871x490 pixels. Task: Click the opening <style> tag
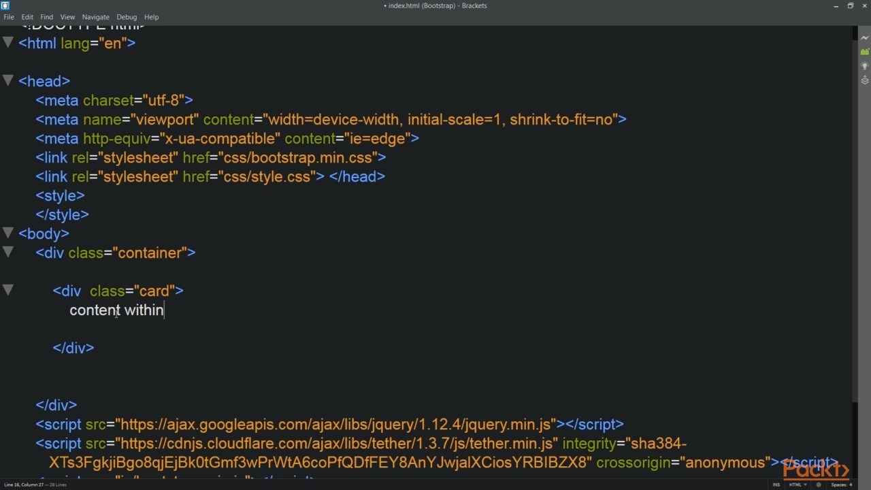click(x=60, y=195)
